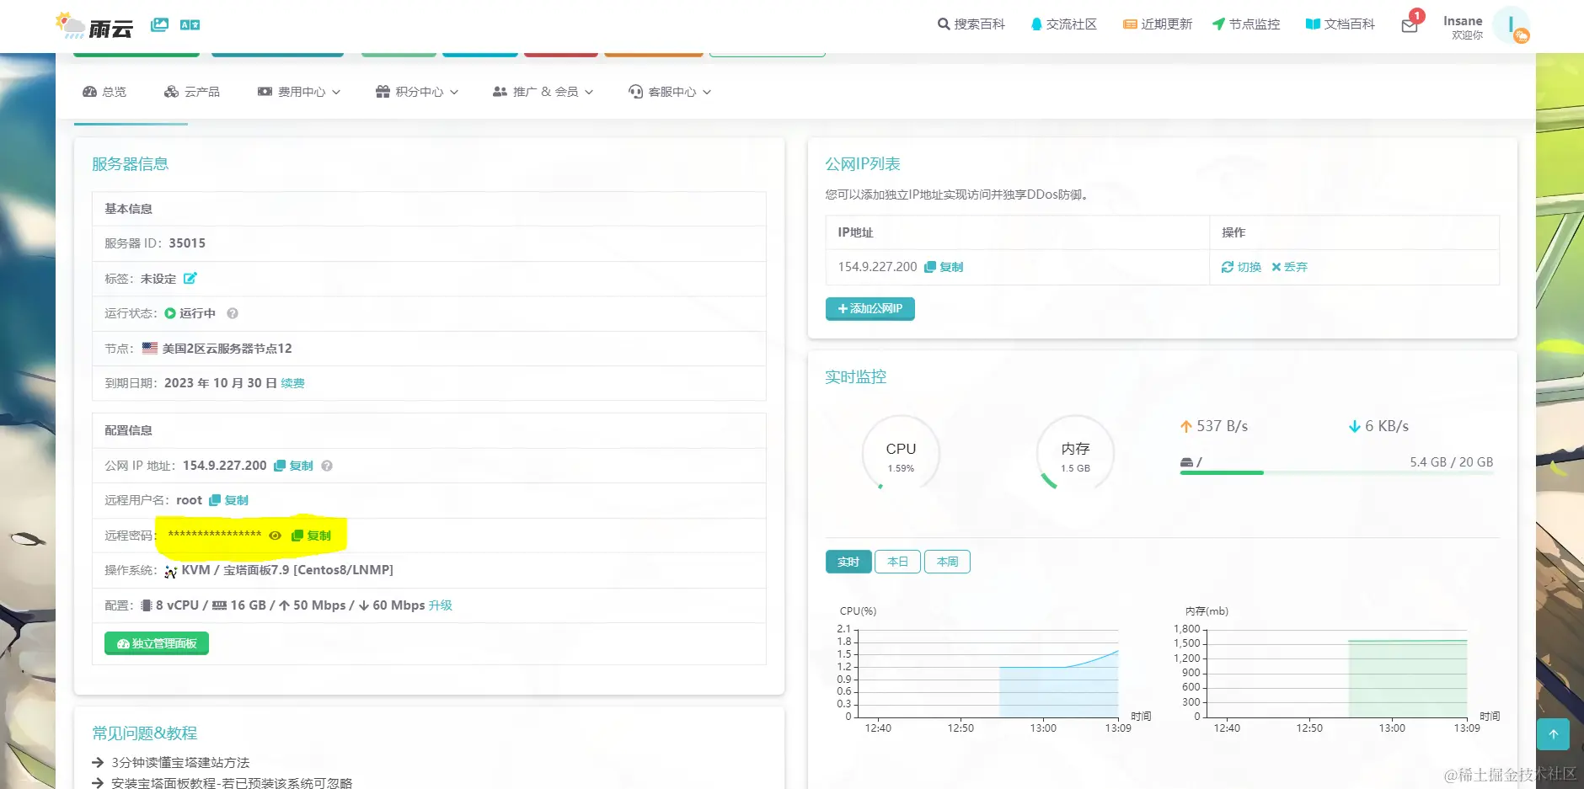Click the 2023 年 10 月 30 日 expiry date
Viewport: 1584px width, 789px height.
point(221,383)
